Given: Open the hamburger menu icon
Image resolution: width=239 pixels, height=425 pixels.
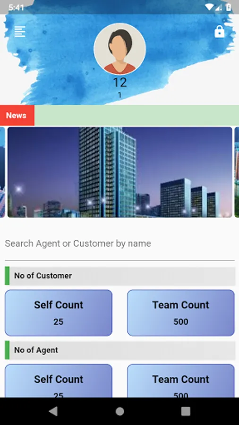Looking at the screenshot, I should click(x=20, y=32).
